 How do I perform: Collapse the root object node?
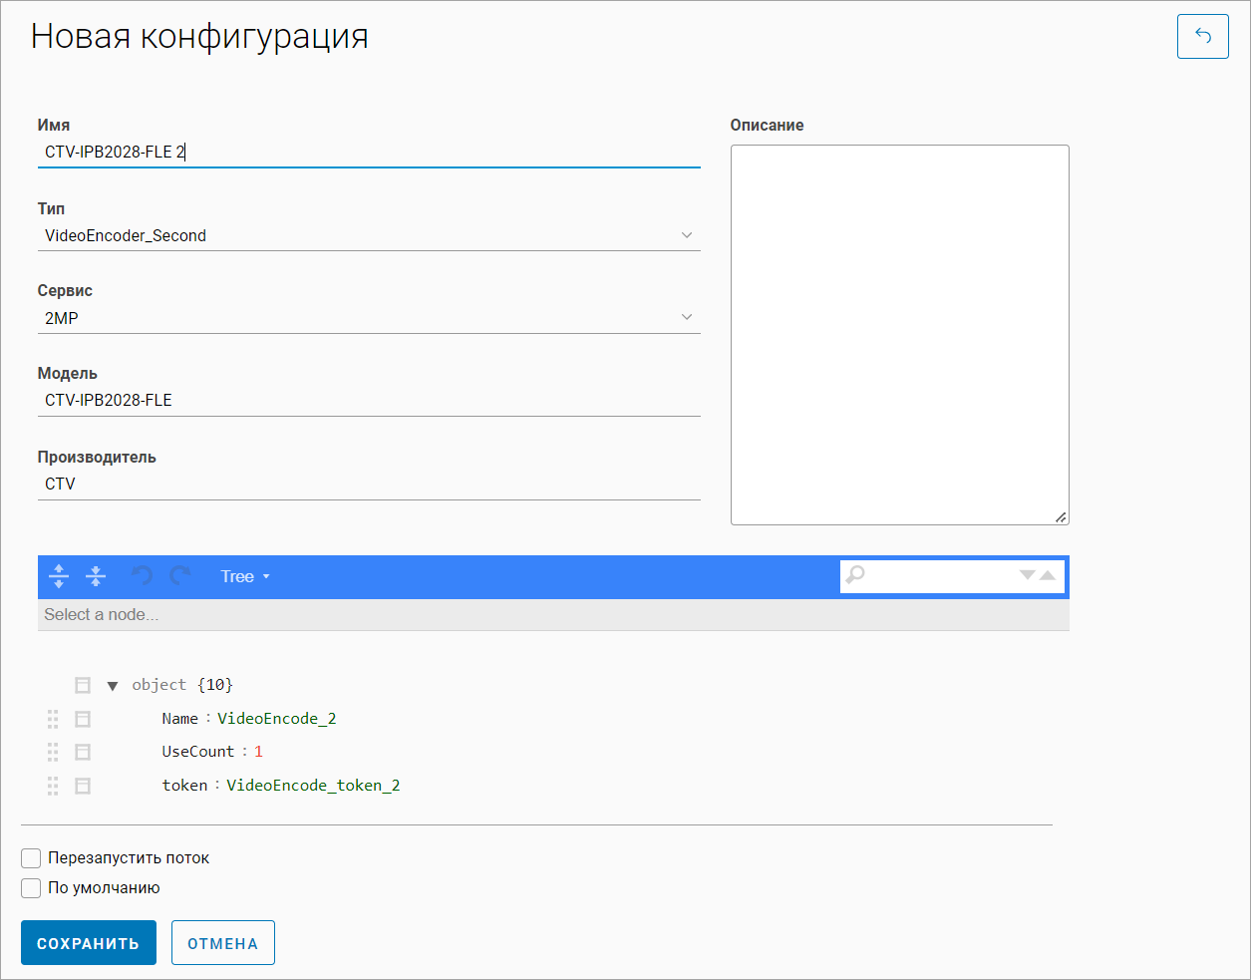click(x=113, y=686)
